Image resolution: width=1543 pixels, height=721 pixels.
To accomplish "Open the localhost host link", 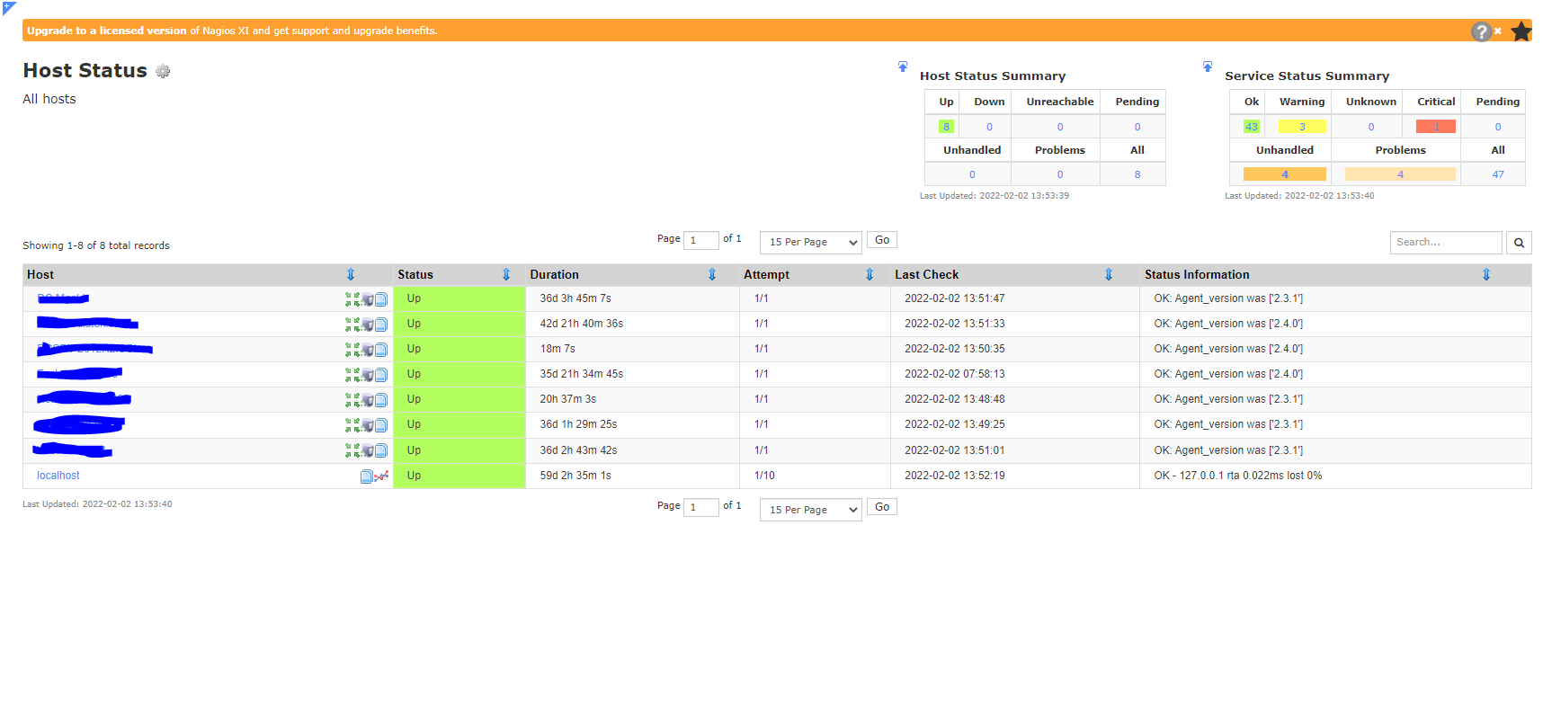I will [58, 476].
